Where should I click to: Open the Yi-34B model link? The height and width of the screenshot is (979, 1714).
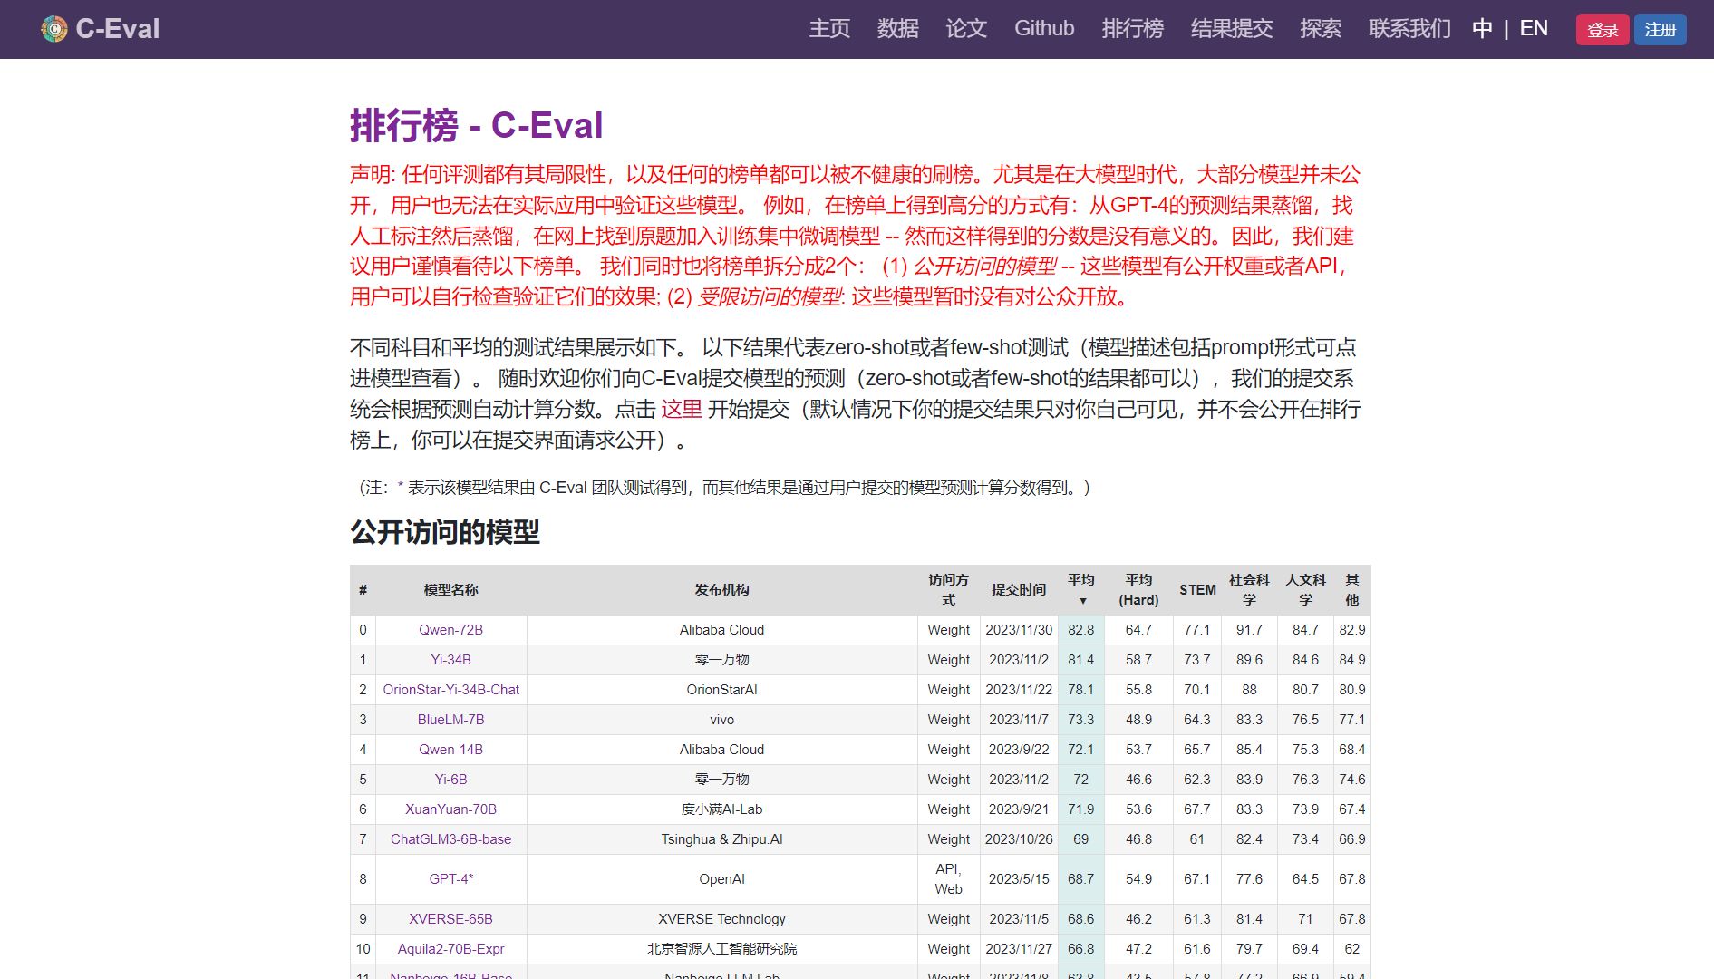pos(451,660)
